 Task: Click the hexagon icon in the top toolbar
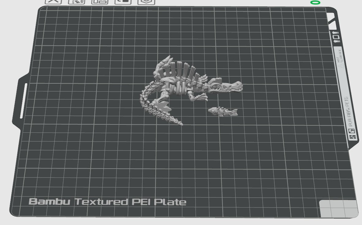pos(146,1)
